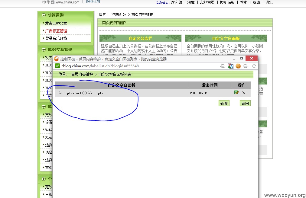Minimize the popup browser window
The image size is (306, 198).
click(x=234, y=59)
